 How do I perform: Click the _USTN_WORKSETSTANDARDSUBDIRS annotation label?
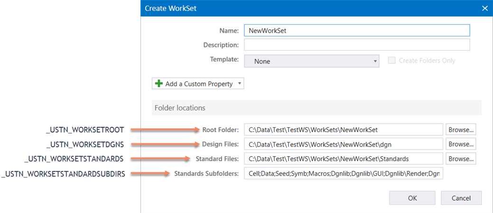64,174
